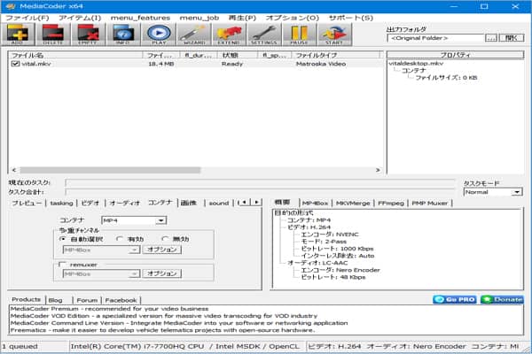
Task: Open the INFO toolbar icon
Action: (123, 35)
